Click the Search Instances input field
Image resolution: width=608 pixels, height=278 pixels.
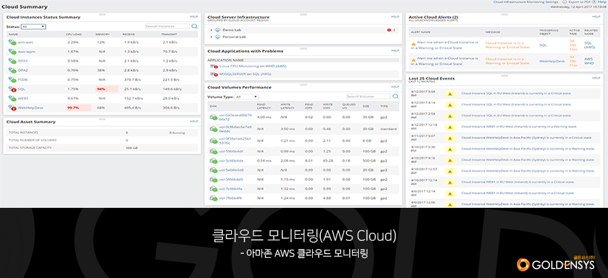click(x=168, y=26)
